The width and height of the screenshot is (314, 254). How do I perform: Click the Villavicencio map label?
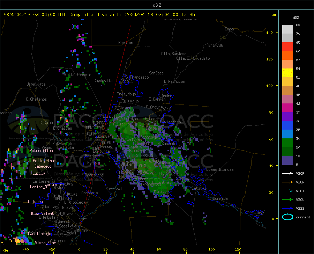[x=78, y=75]
